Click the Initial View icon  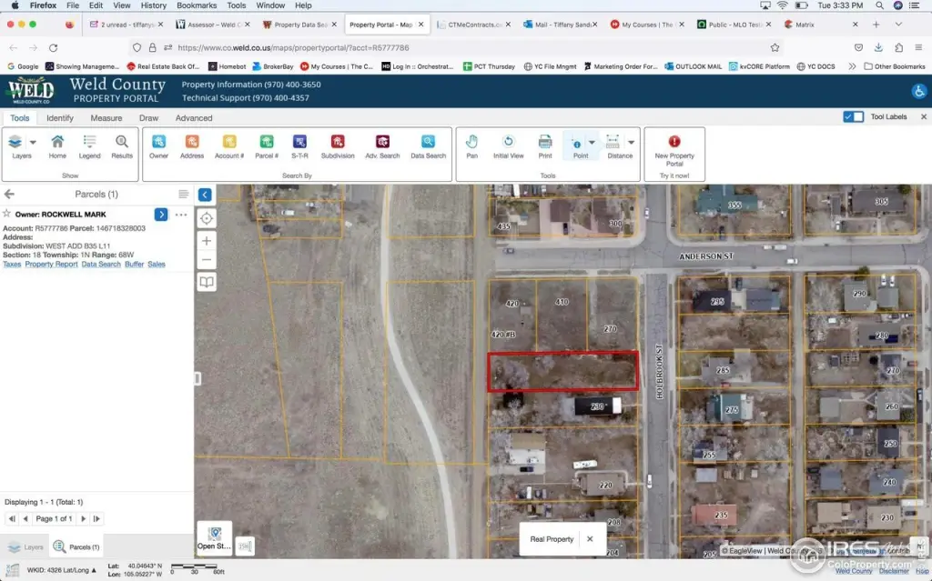coord(508,142)
